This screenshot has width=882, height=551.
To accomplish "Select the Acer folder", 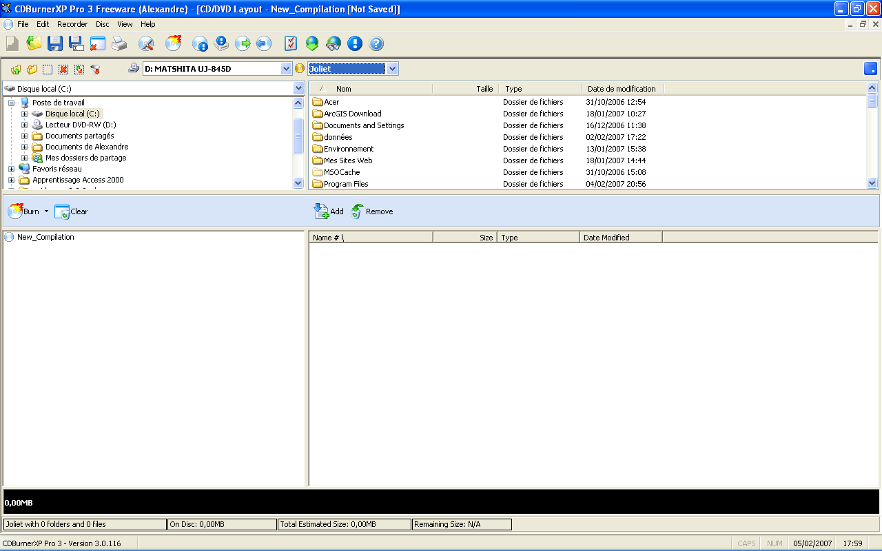I will pos(331,102).
